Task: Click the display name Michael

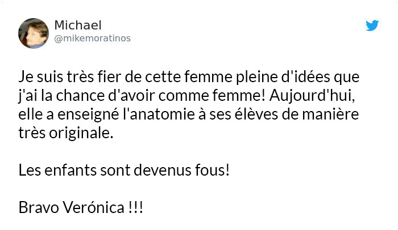Action: pyautogui.click(x=78, y=25)
